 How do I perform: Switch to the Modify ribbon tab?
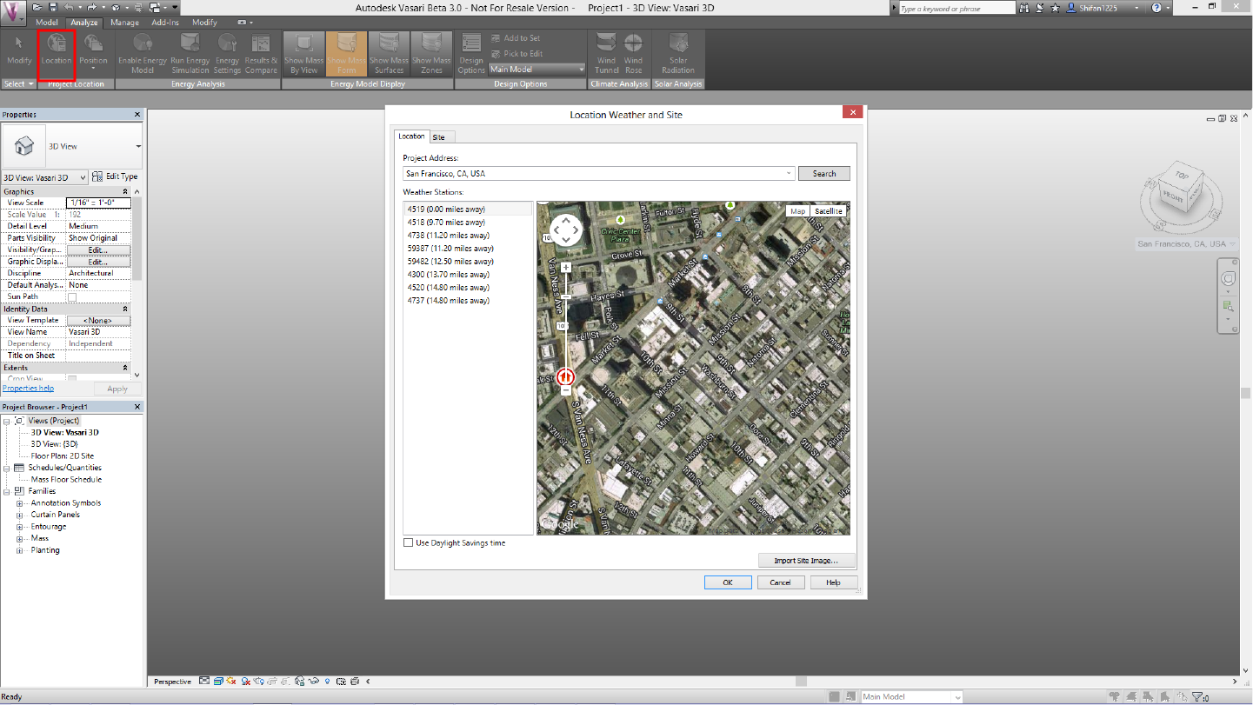pos(204,23)
